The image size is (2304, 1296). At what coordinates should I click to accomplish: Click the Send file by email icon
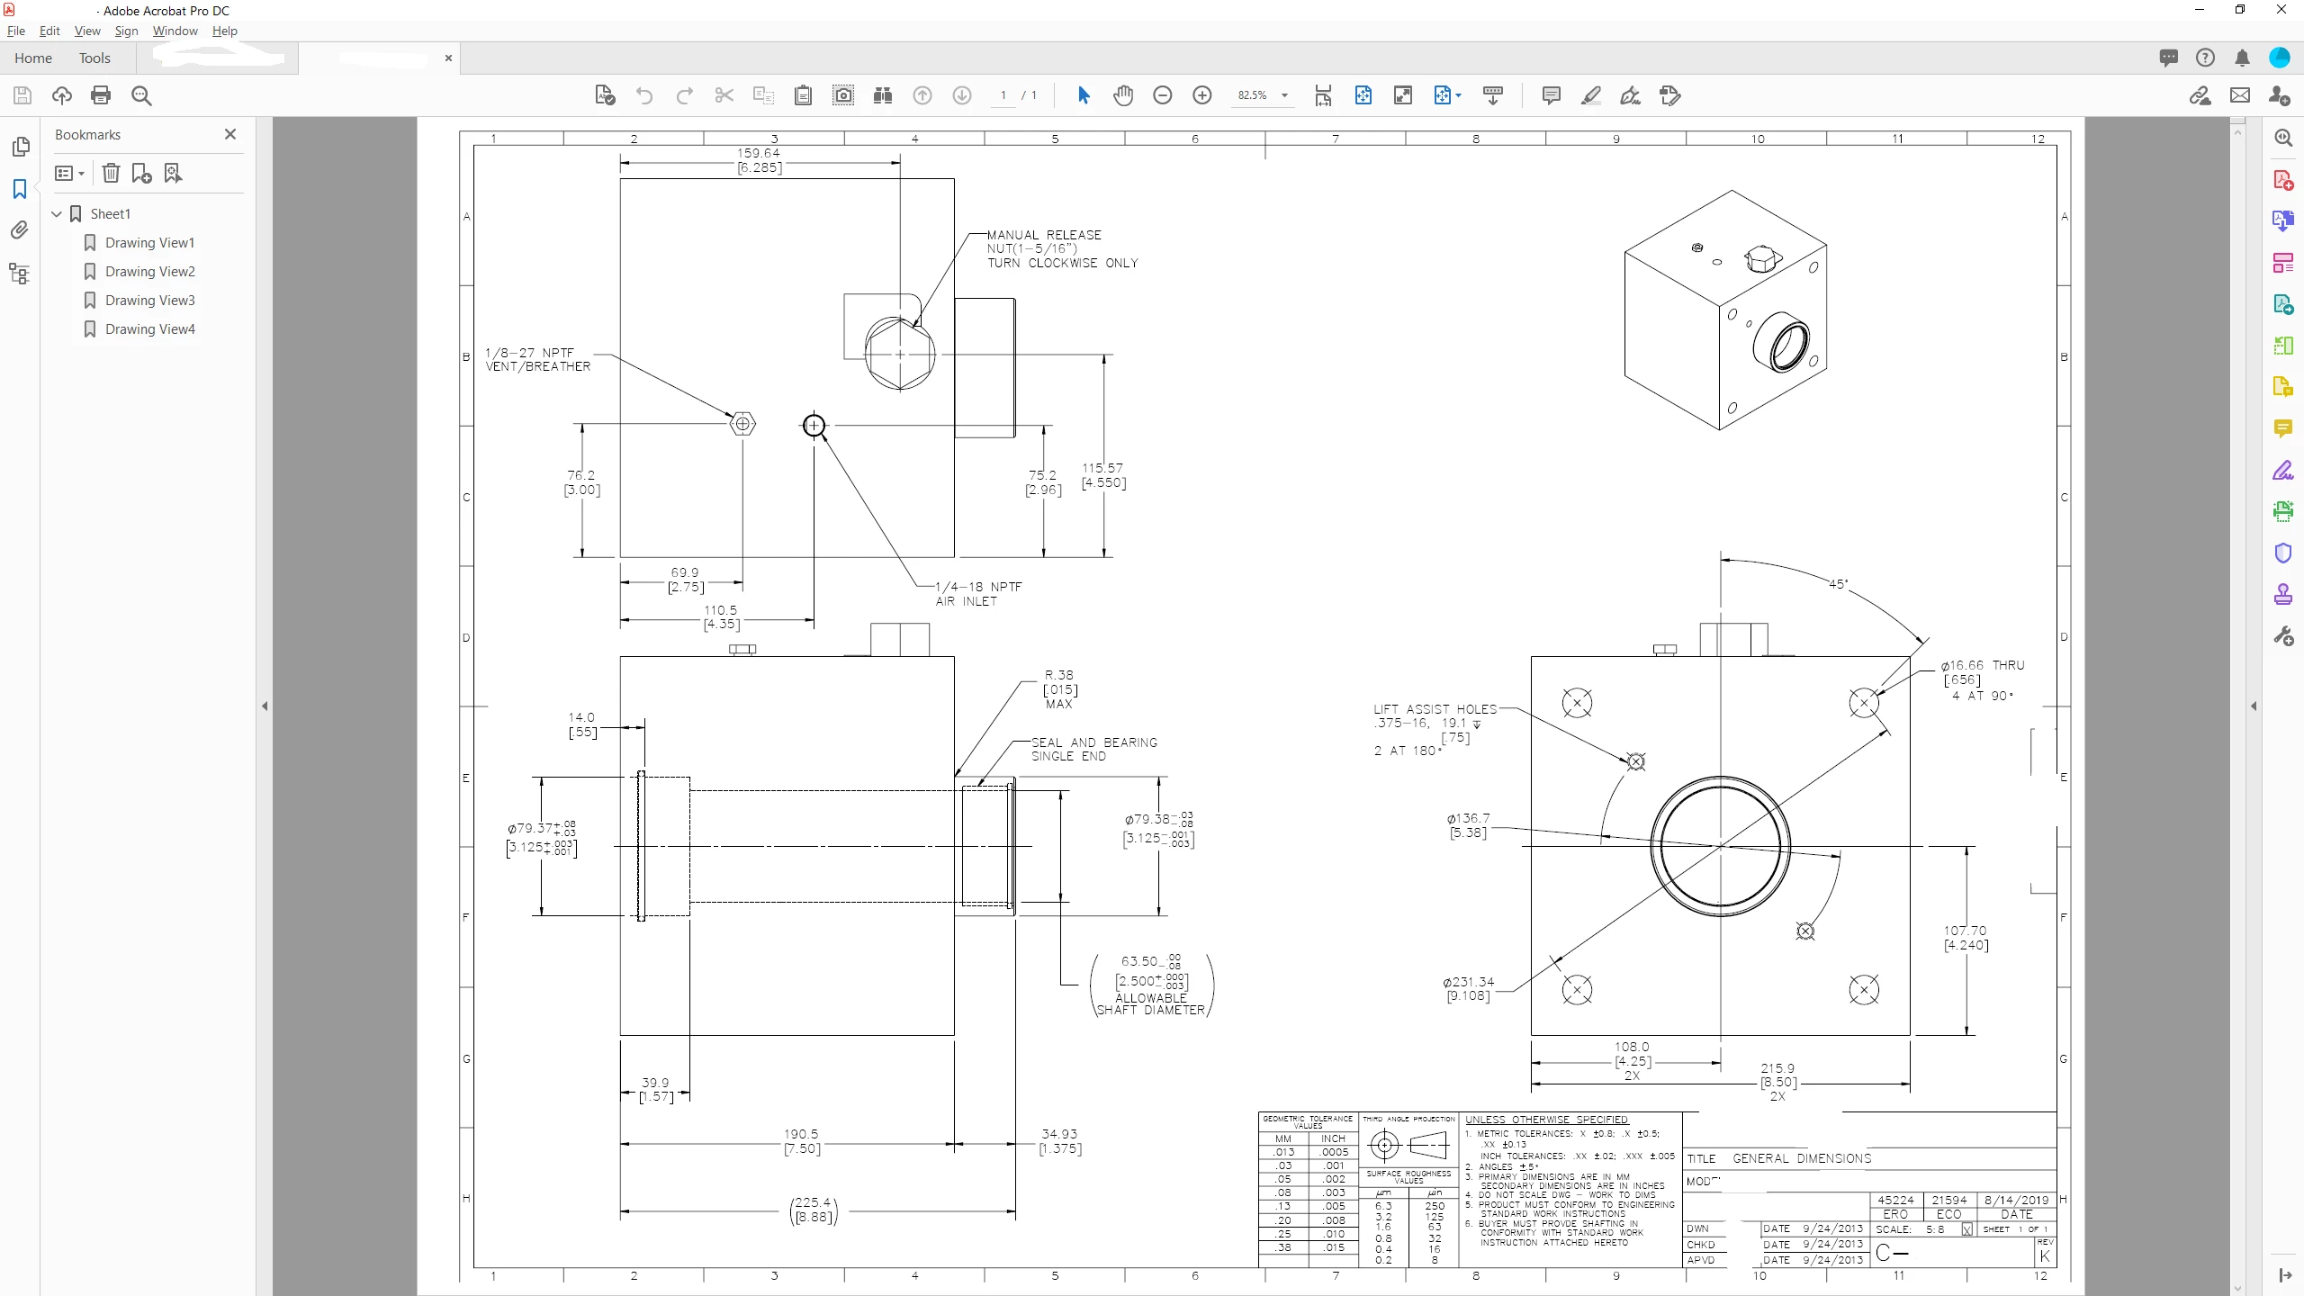point(2240,95)
